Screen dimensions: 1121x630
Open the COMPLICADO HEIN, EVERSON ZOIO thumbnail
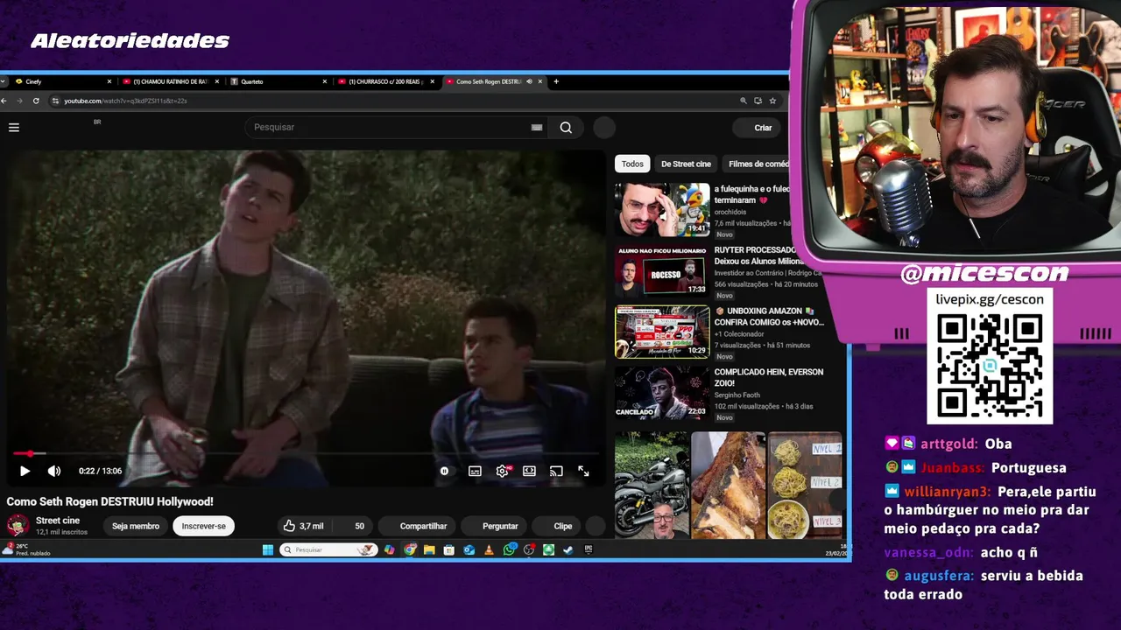coord(662,393)
